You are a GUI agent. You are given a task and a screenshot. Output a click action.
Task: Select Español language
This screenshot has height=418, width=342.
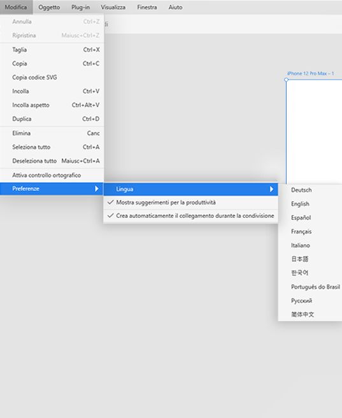(310, 218)
